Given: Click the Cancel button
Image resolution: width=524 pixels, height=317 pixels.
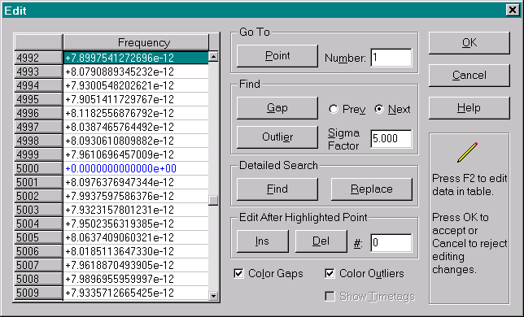Looking at the screenshot, I should click(469, 75).
